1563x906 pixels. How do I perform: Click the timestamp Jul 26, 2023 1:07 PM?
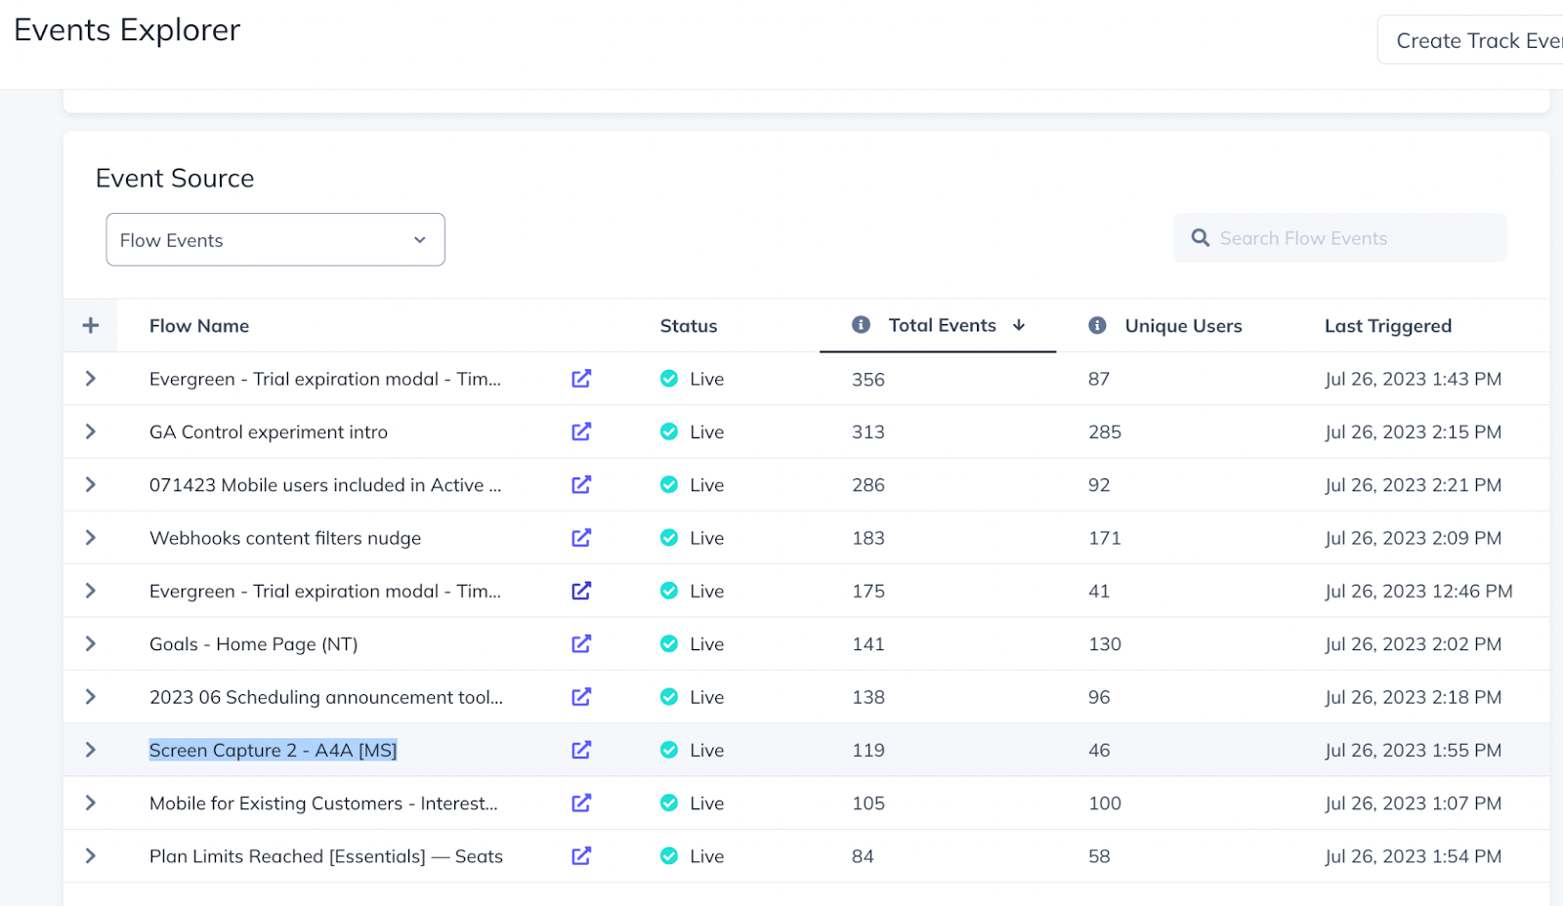[x=1414, y=803]
